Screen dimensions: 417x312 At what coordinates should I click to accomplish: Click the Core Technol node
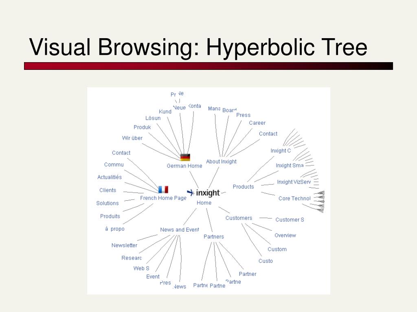[294, 198]
